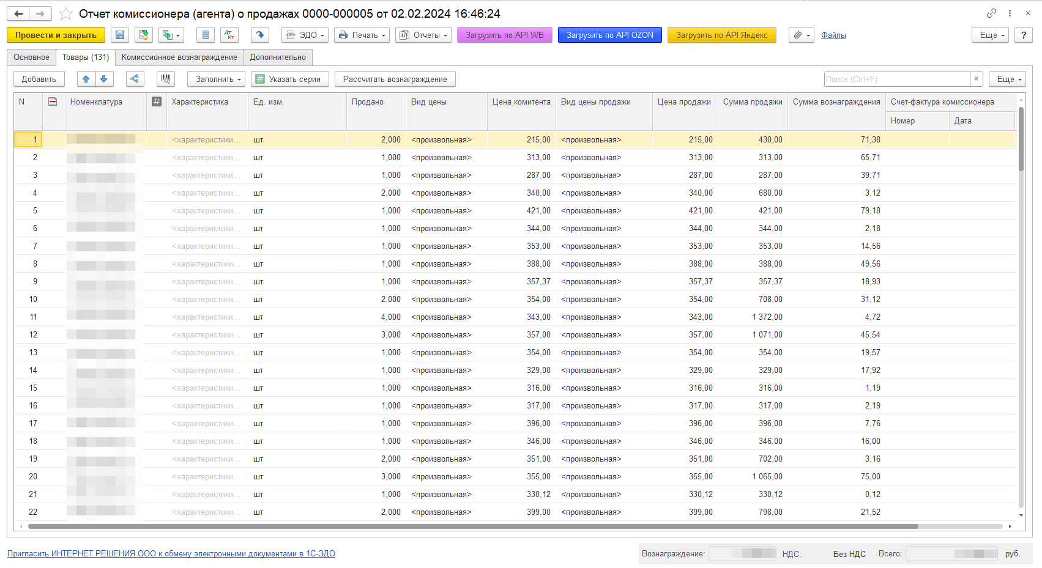This screenshot has height=568, width=1042.
Task: Open the Файлы link
Action: (x=833, y=35)
